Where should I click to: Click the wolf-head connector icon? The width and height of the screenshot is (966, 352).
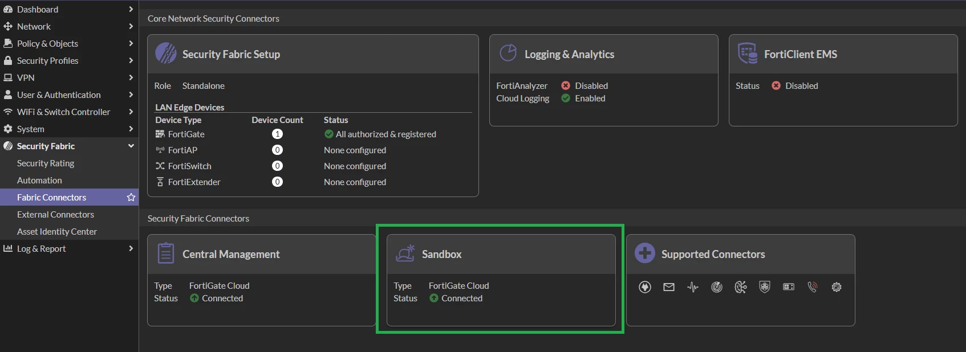645,287
